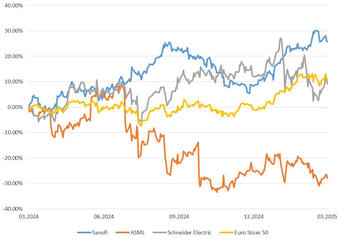Viewport: 344px width, 241px height.
Task: Click the 40.00% y-axis label
Action: pyautogui.click(x=14, y=5)
